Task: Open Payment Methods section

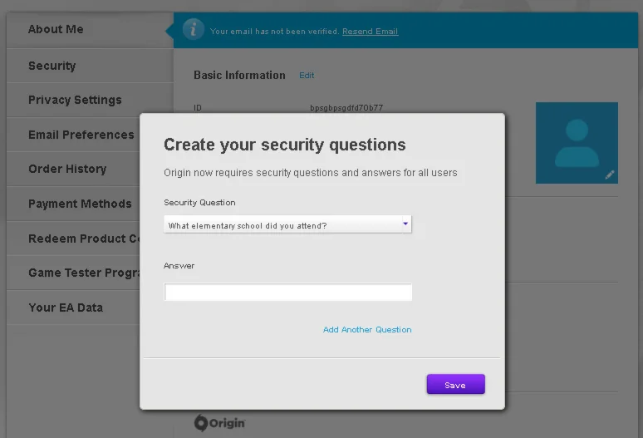Action: coord(80,204)
